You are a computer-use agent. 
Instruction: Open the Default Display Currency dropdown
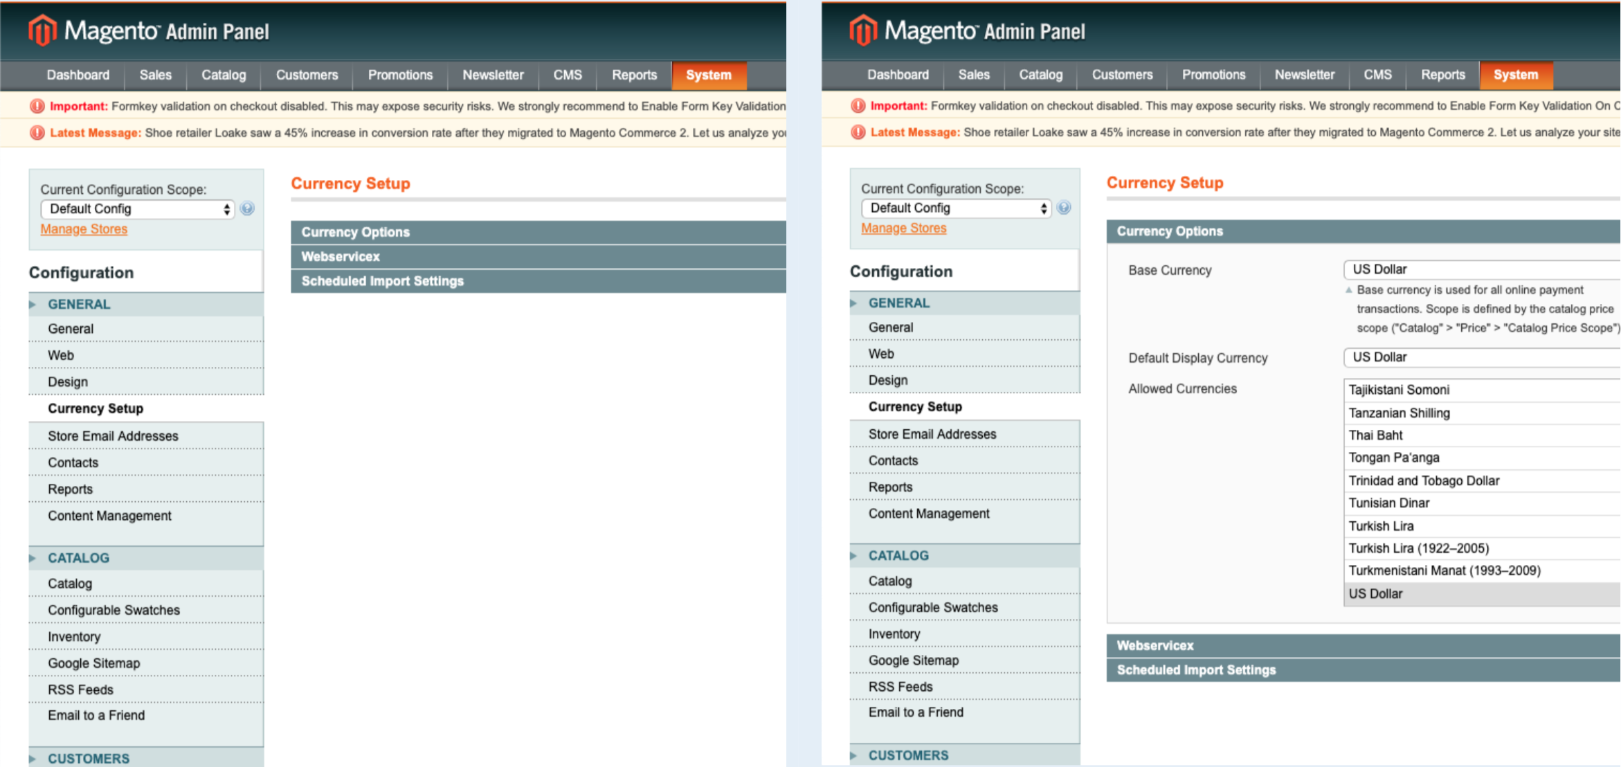point(1481,357)
